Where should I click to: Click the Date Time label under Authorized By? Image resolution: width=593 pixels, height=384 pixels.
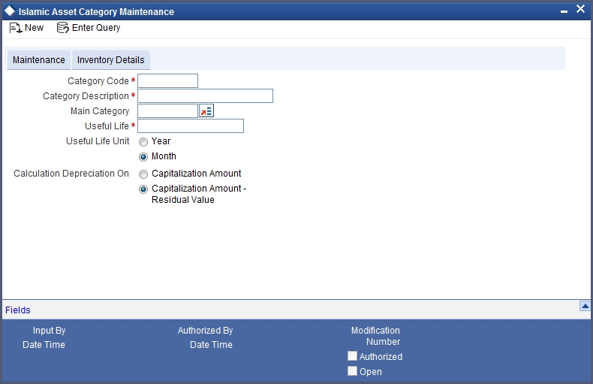[211, 345]
